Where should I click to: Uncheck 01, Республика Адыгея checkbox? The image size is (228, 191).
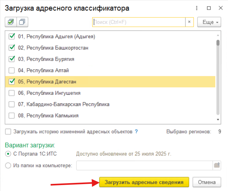pos(12,36)
